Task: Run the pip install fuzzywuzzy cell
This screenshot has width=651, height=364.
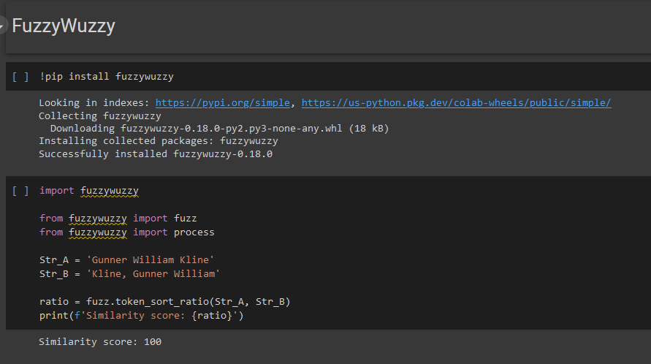Action: click(20, 77)
